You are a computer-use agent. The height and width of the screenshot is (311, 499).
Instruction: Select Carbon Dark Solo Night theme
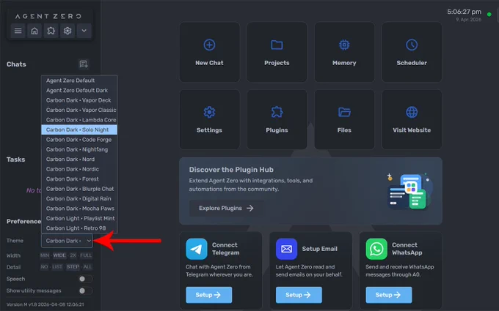[x=79, y=130]
